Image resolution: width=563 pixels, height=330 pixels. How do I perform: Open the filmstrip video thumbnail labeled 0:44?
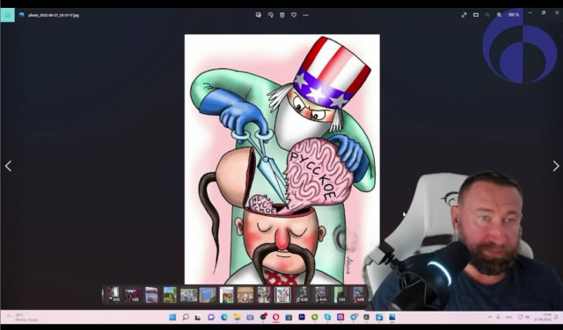[320, 295]
